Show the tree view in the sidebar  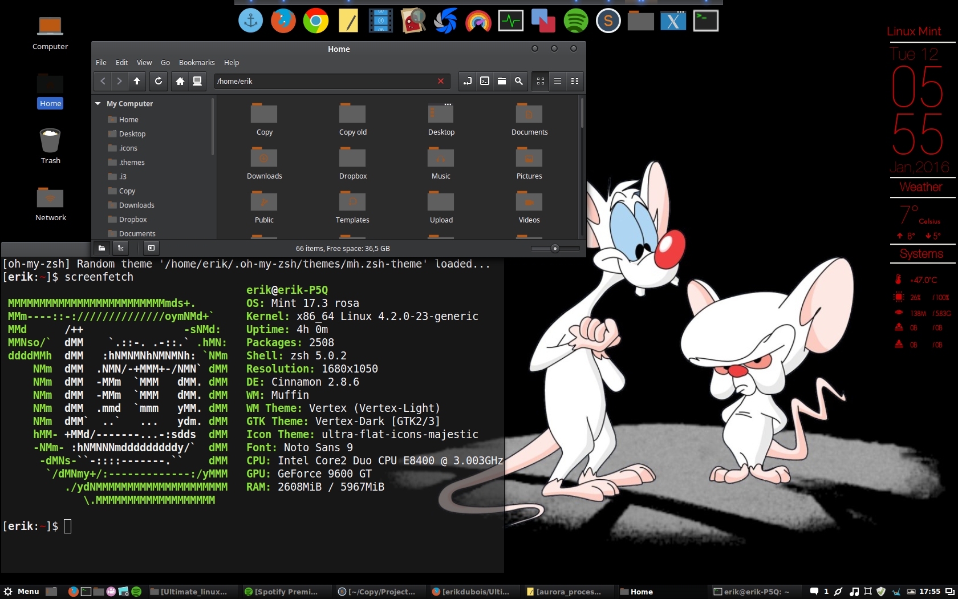[121, 248]
